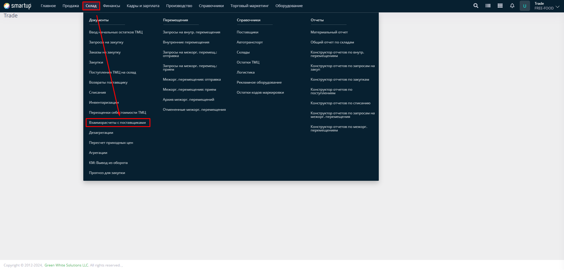
Task: Click Green White Solutions LLC link
Action: tap(66, 265)
